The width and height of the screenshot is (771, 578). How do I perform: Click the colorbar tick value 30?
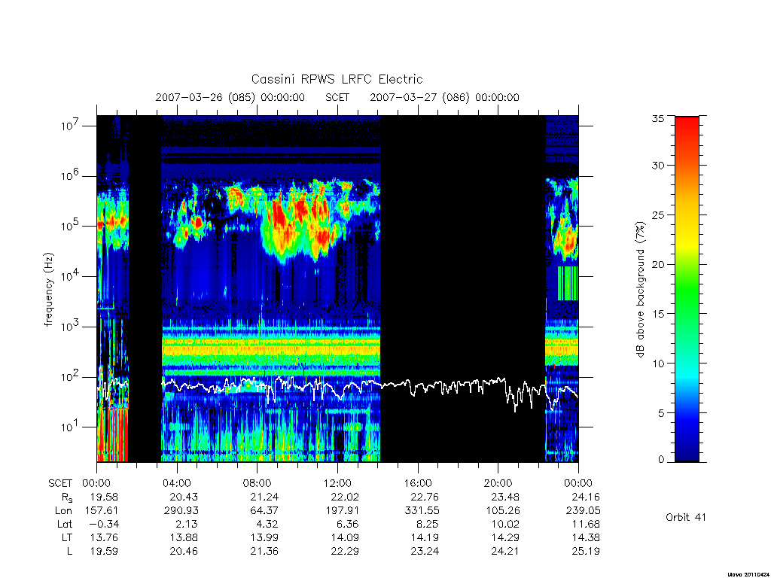pos(658,165)
